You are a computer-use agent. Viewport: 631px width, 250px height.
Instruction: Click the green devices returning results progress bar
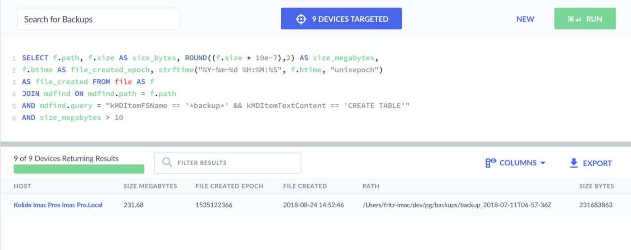click(79, 169)
